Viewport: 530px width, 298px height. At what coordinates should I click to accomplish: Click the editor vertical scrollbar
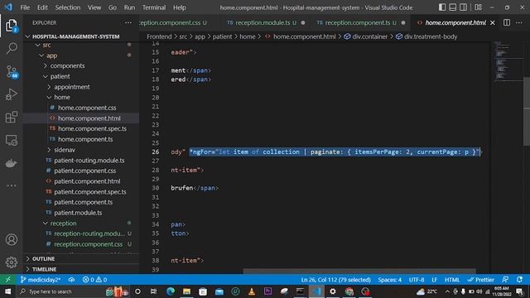tap(527, 112)
